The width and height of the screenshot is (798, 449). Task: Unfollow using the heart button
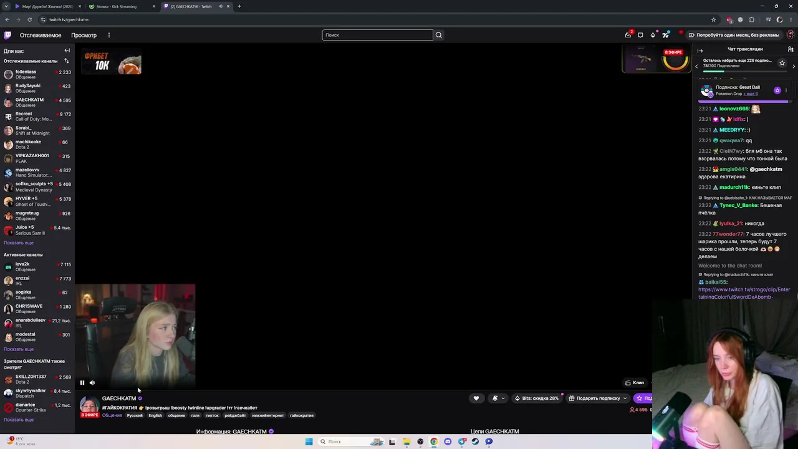coord(476,398)
